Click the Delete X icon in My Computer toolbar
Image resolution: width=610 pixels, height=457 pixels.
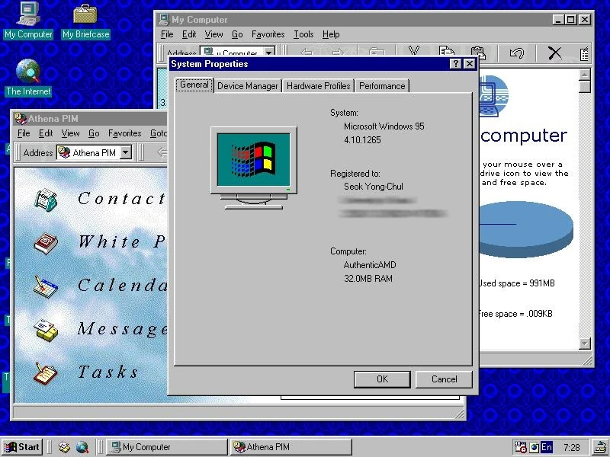click(554, 53)
